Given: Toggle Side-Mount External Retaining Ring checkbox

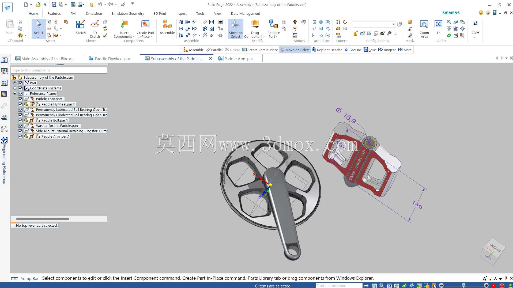Looking at the screenshot, I should (20, 131).
